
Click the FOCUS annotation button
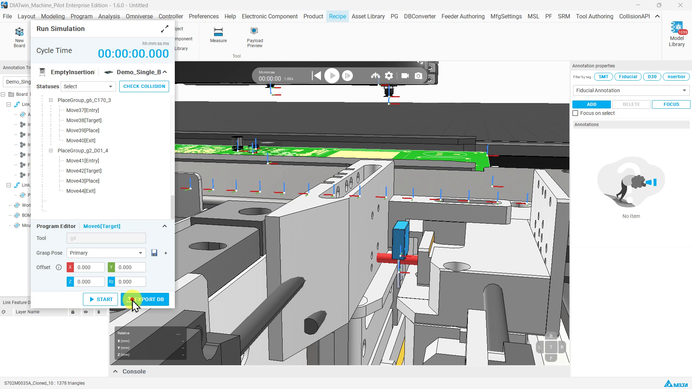(671, 104)
